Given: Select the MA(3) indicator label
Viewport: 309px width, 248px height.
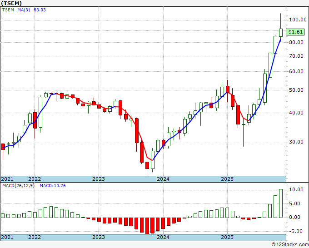Looking at the screenshot, I should click(x=24, y=10).
